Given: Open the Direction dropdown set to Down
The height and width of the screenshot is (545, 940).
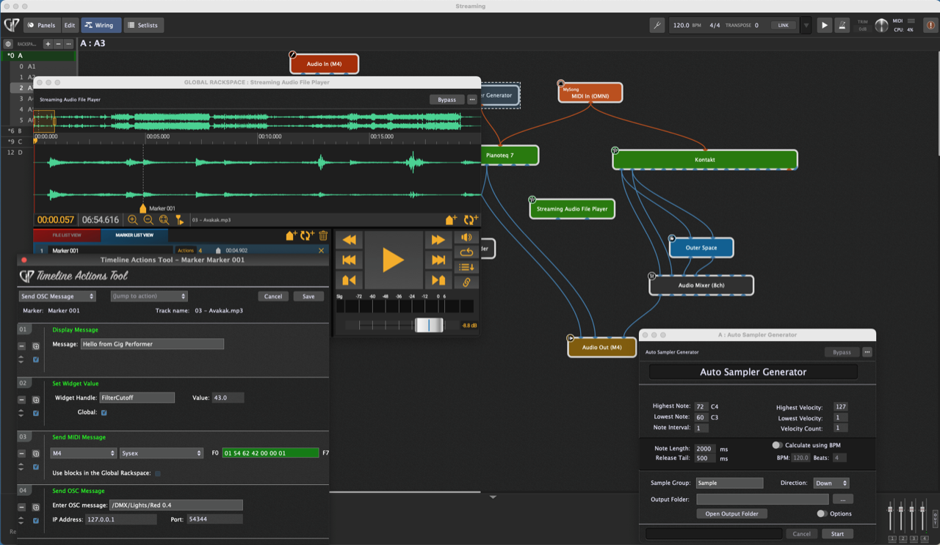Looking at the screenshot, I should point(831,483).
